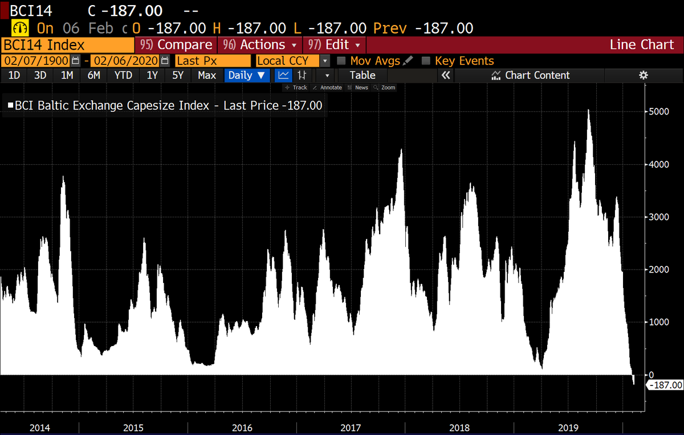Click the BCI14 Index security field
The image size is (684, 435).
point(67,44)
